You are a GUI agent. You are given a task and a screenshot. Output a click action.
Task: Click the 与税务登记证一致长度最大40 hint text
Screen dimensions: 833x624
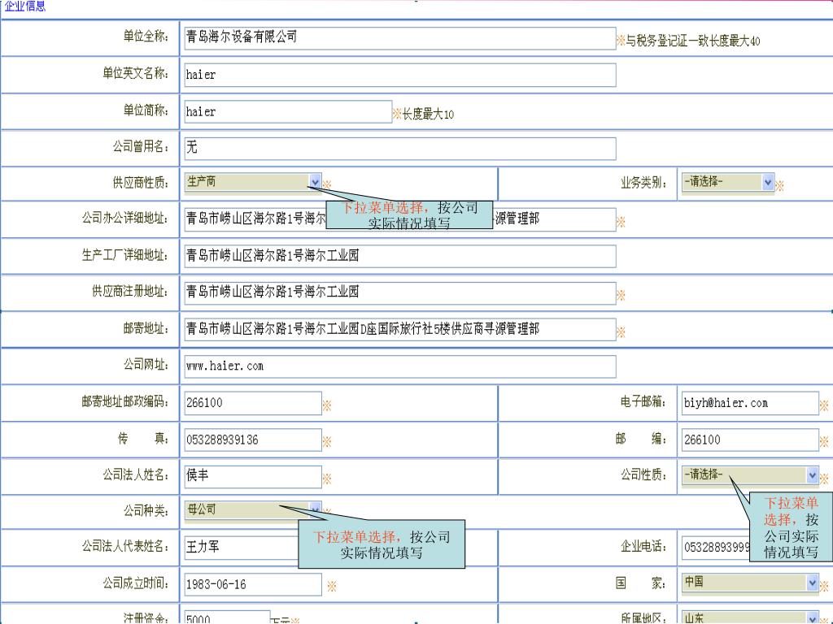click(693, 41)
